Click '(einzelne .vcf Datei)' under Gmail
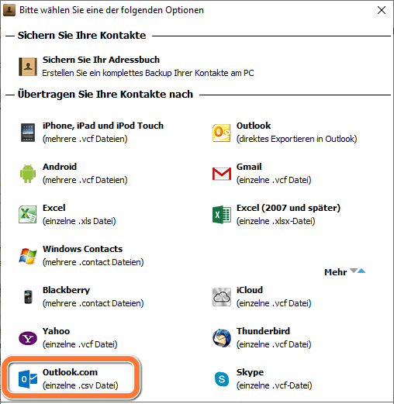The height and width of the screenshot is (404, 394). tap(274, 180)
